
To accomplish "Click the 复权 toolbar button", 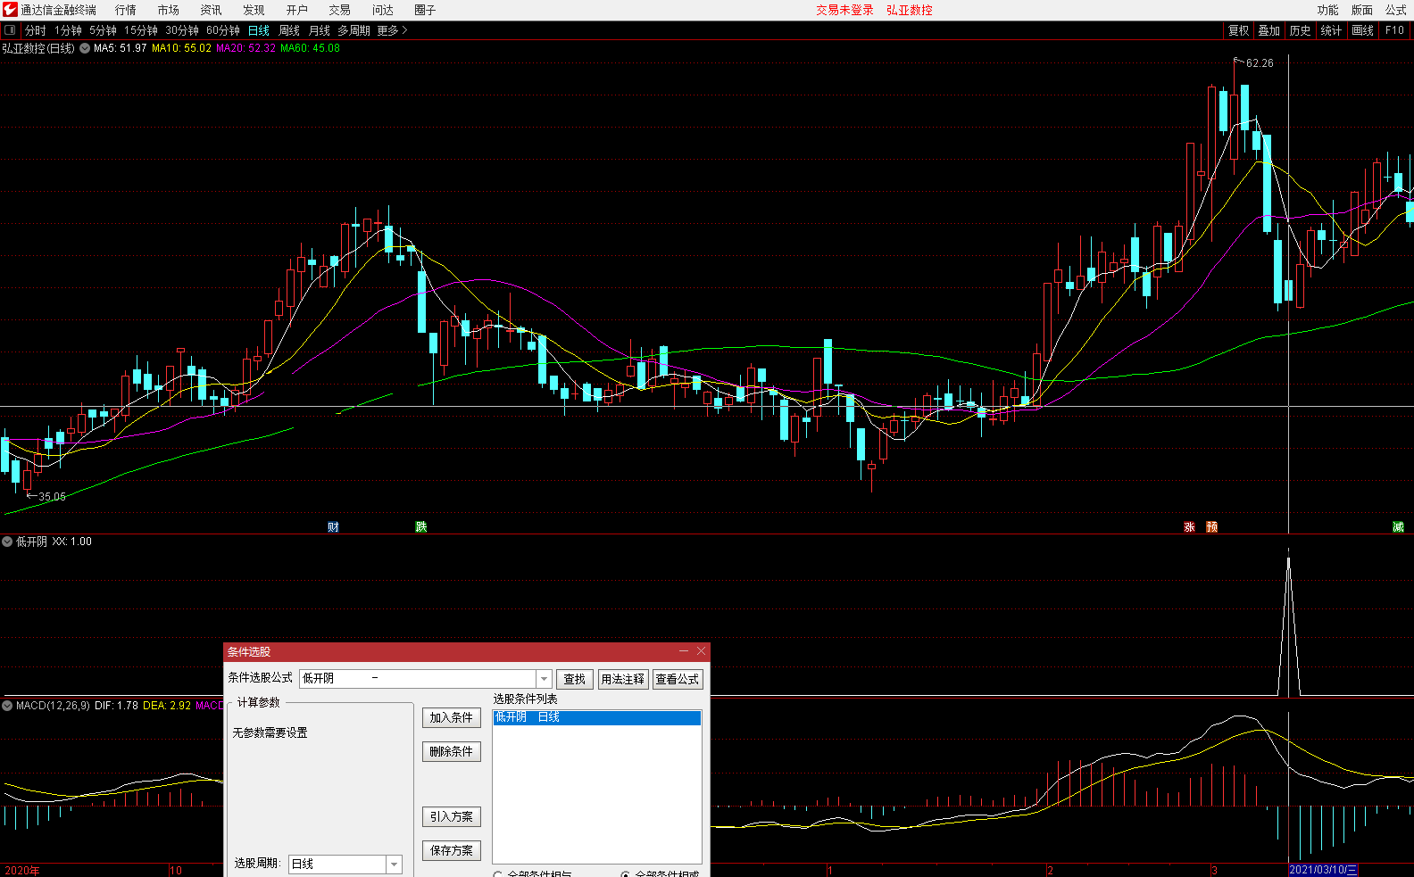I will pyautogui.click(x=1239, y=30).
